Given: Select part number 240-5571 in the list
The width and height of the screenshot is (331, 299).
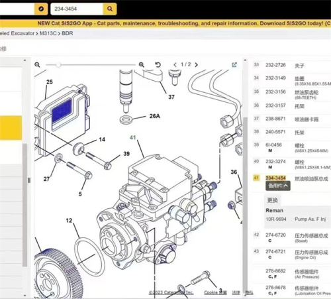Looking at the screenshot, I should pyautogui.click(x=275, y=132).
